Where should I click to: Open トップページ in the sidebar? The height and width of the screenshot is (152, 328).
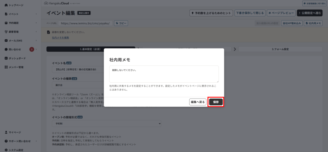pyautogui.click(x=16, y=5)
